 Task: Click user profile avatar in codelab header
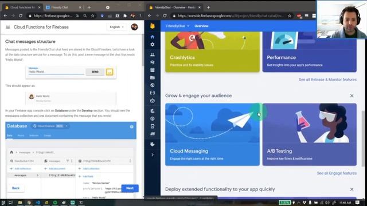pos(134,27)
